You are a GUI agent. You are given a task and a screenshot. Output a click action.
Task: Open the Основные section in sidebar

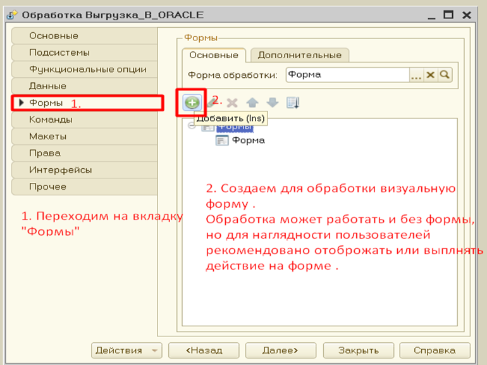coord(84,35)
